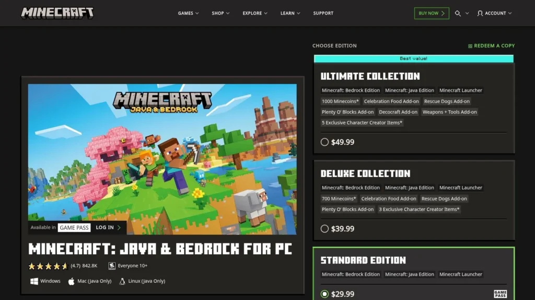Click the Weapons + Tools Add-on tag
This screenshot has height=300, width=535.
coord(449,112)
